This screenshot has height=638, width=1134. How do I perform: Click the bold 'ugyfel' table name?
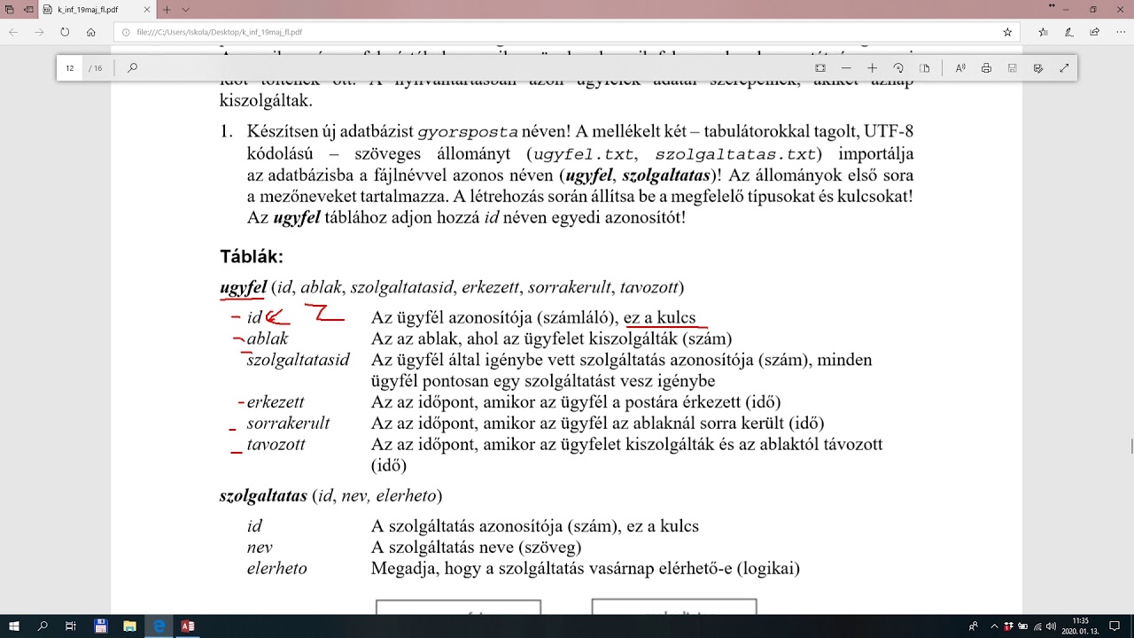point(243,287)
